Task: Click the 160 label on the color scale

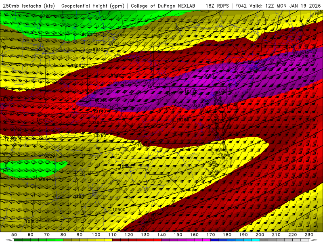Action: pyautogui.click(x=194, y=235)
